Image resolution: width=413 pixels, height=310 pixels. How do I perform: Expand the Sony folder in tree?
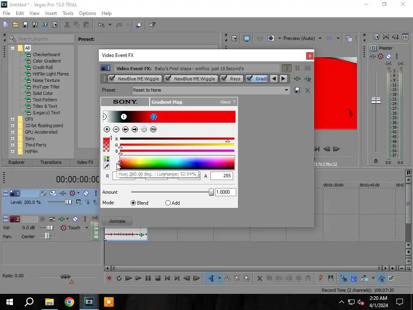(x=13, y=139)
